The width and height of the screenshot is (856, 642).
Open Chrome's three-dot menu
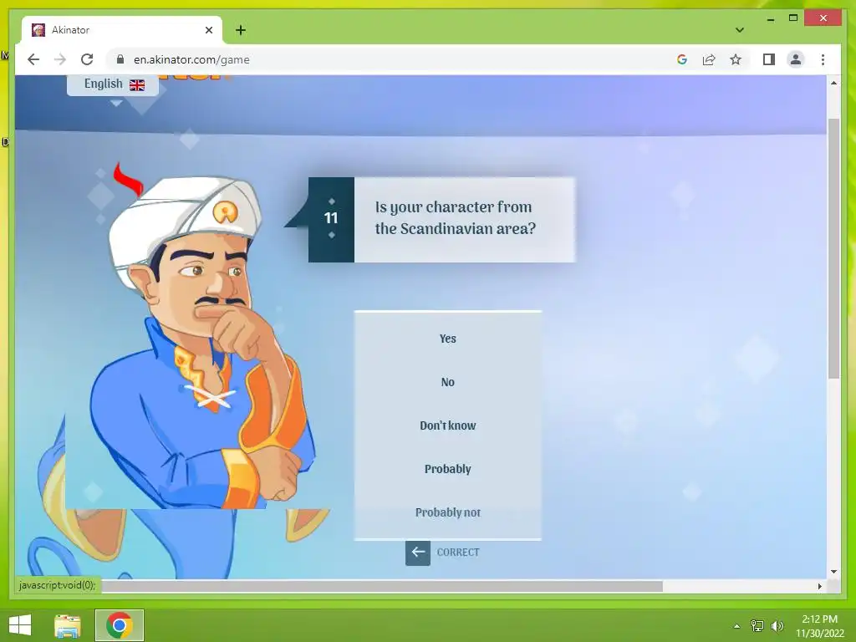(x=823, y=59)
